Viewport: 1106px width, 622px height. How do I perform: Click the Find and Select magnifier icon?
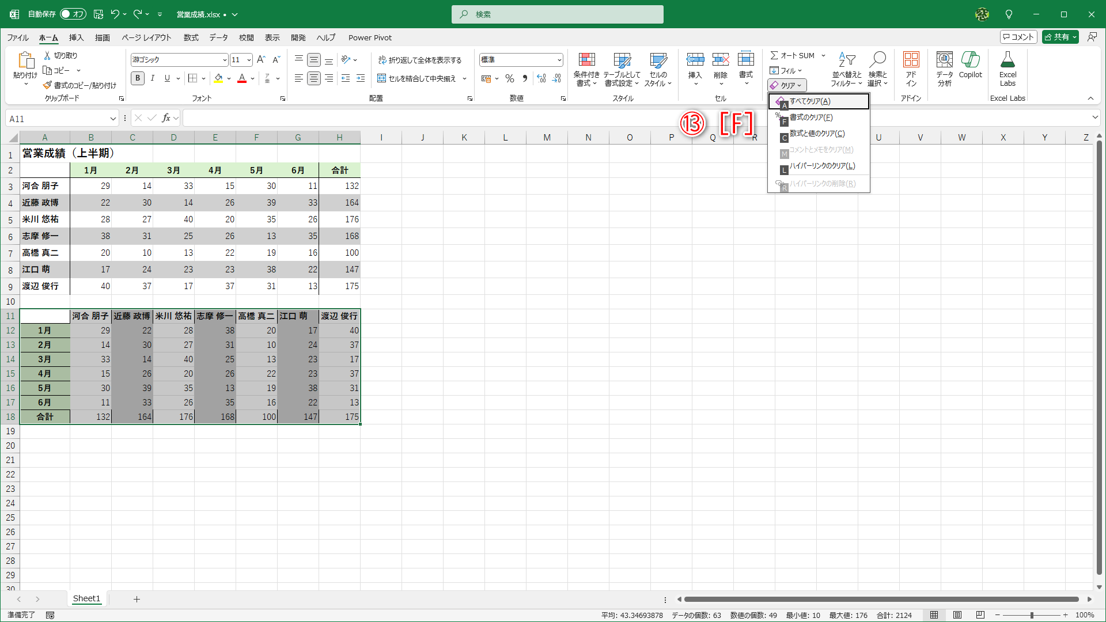(878, 60)
